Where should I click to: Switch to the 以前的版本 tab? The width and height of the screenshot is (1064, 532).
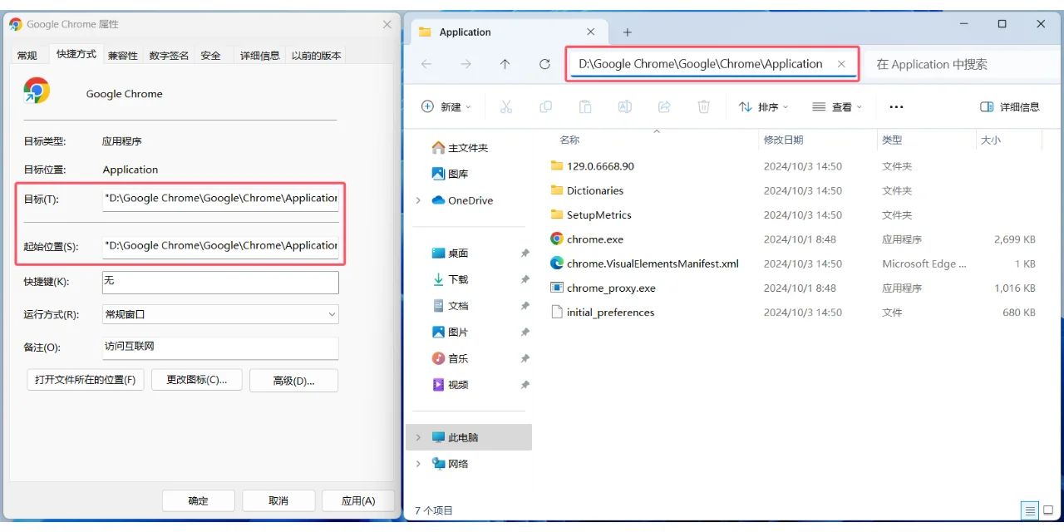pos(316,56)
